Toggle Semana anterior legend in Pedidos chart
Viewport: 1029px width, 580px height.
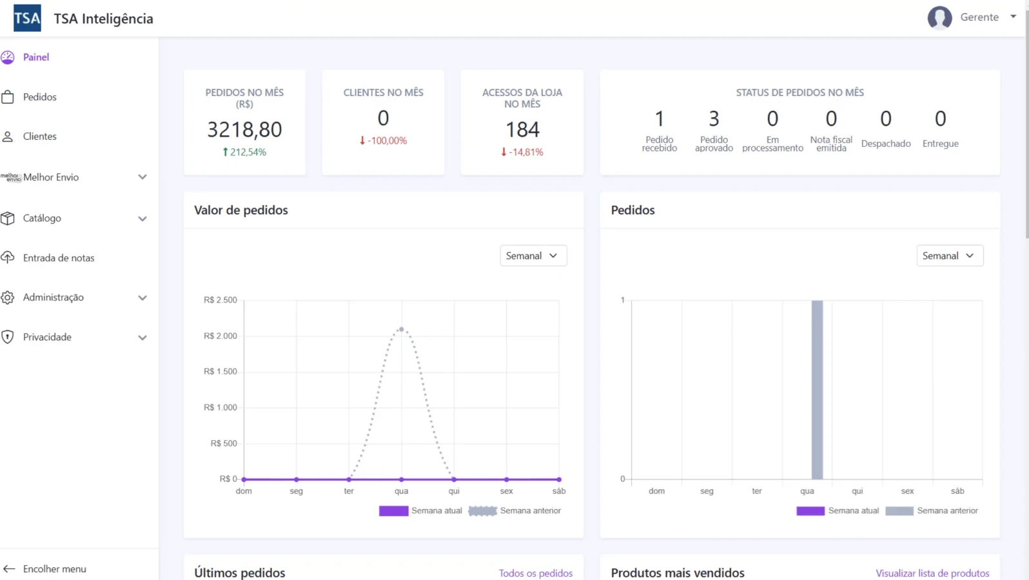pos(932,511)
